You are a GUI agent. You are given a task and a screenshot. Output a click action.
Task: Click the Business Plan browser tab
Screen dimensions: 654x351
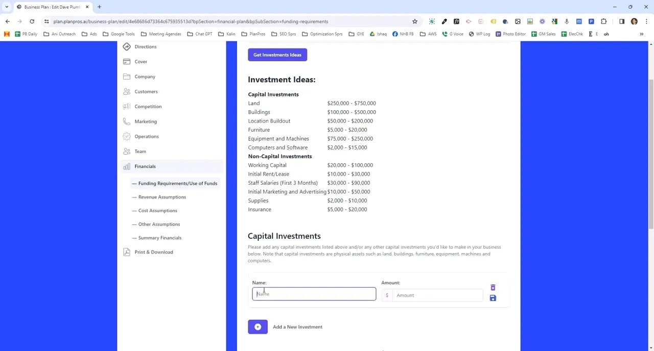point(51,8)
